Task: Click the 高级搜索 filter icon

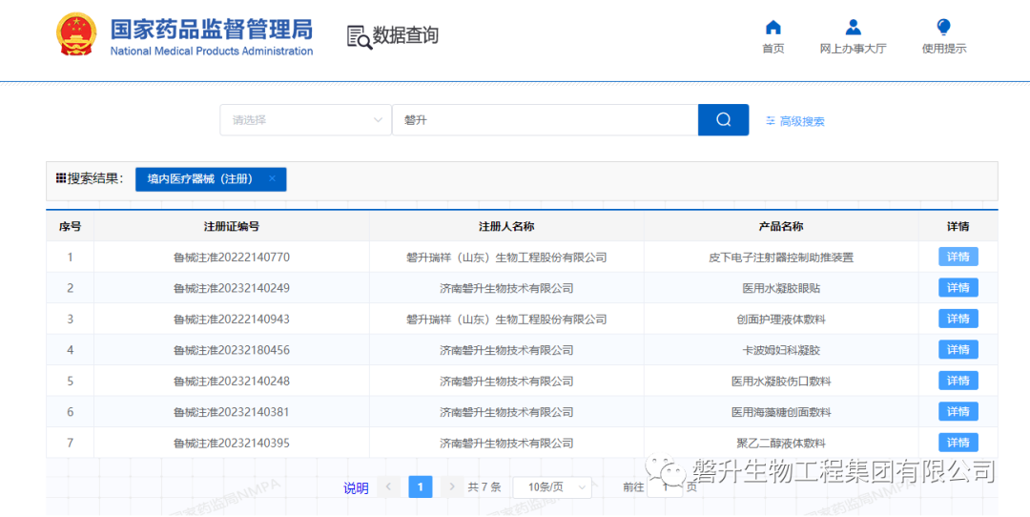Action: click(771, 121)
